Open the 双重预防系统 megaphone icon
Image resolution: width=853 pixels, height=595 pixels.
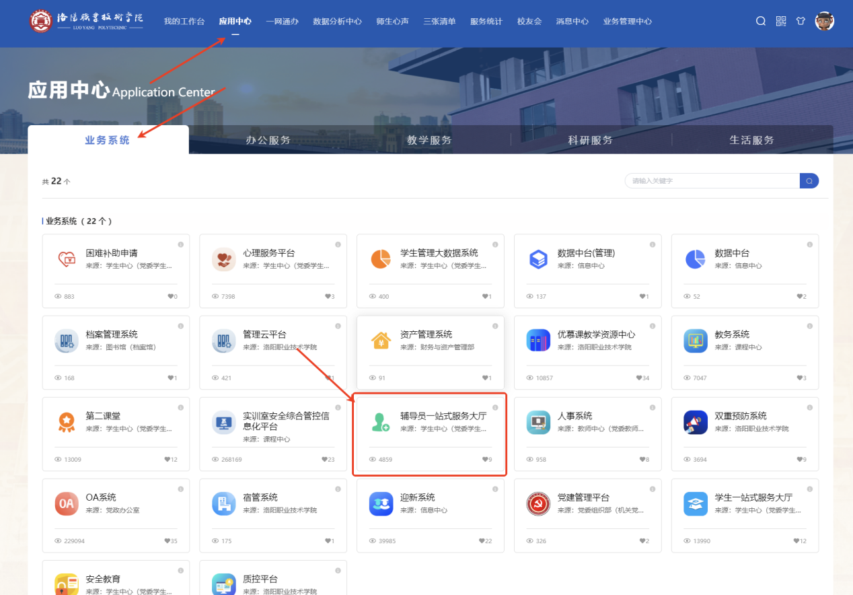(x=696, y=422)
